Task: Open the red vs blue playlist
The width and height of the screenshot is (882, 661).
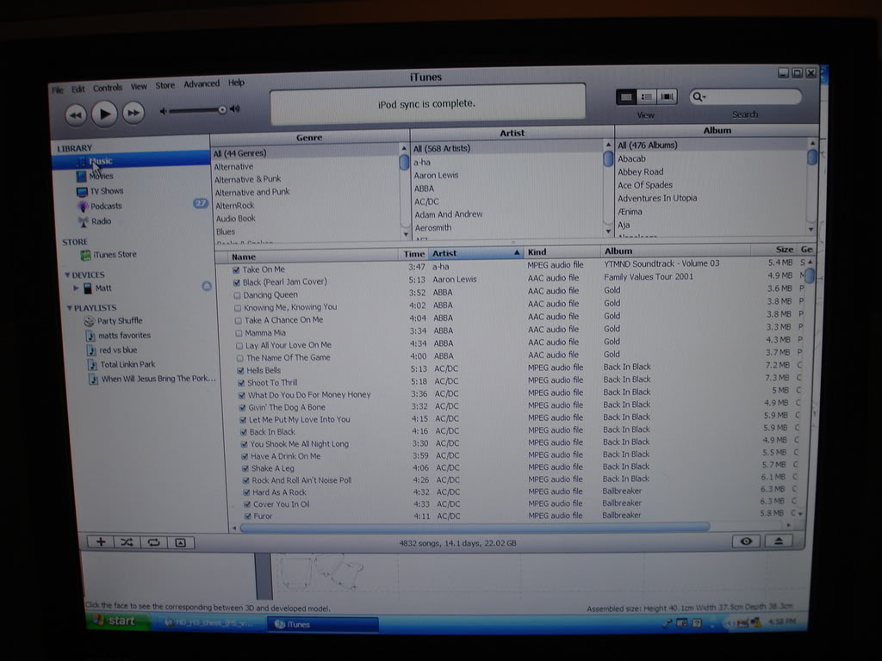Action: click(x=117, y=350)
